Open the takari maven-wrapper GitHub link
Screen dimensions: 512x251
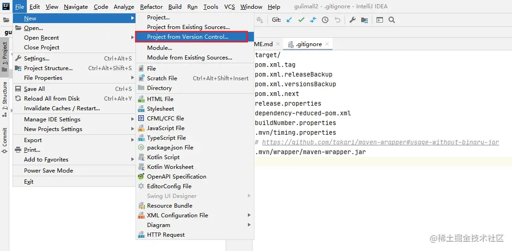tap(380, 142)
